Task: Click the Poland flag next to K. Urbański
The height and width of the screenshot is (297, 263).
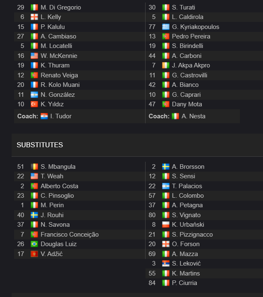Action: tap(166, 225)
